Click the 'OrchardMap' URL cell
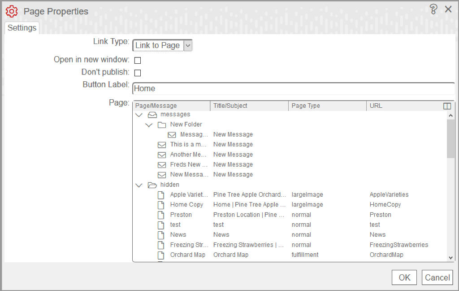The image size is (459, 291). (x=386, y=255)
